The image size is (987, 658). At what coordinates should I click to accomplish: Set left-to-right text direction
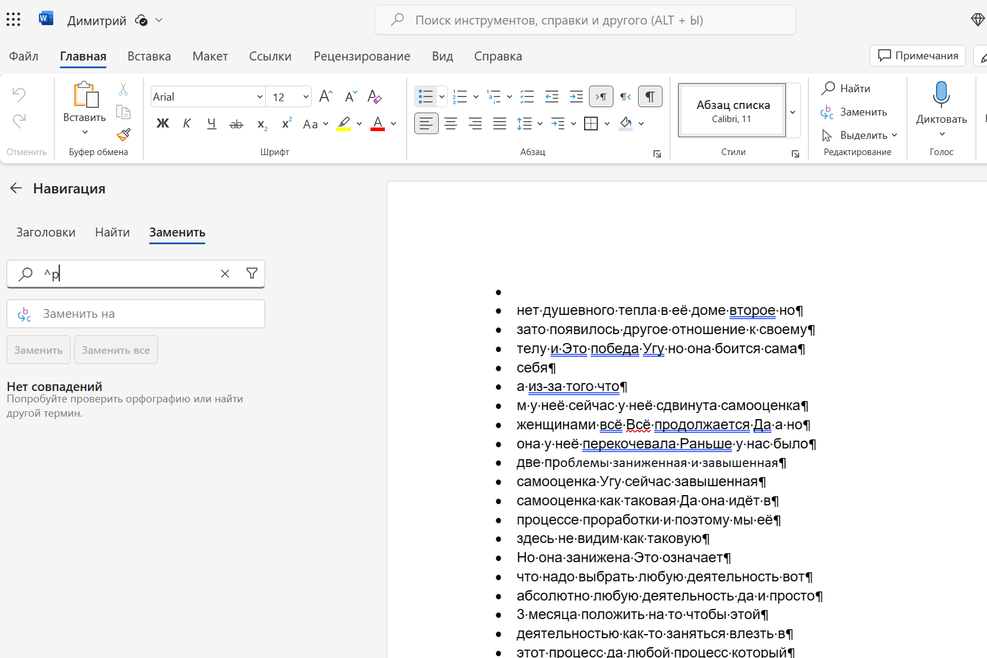pyautogui.click(x=601, y=96)
